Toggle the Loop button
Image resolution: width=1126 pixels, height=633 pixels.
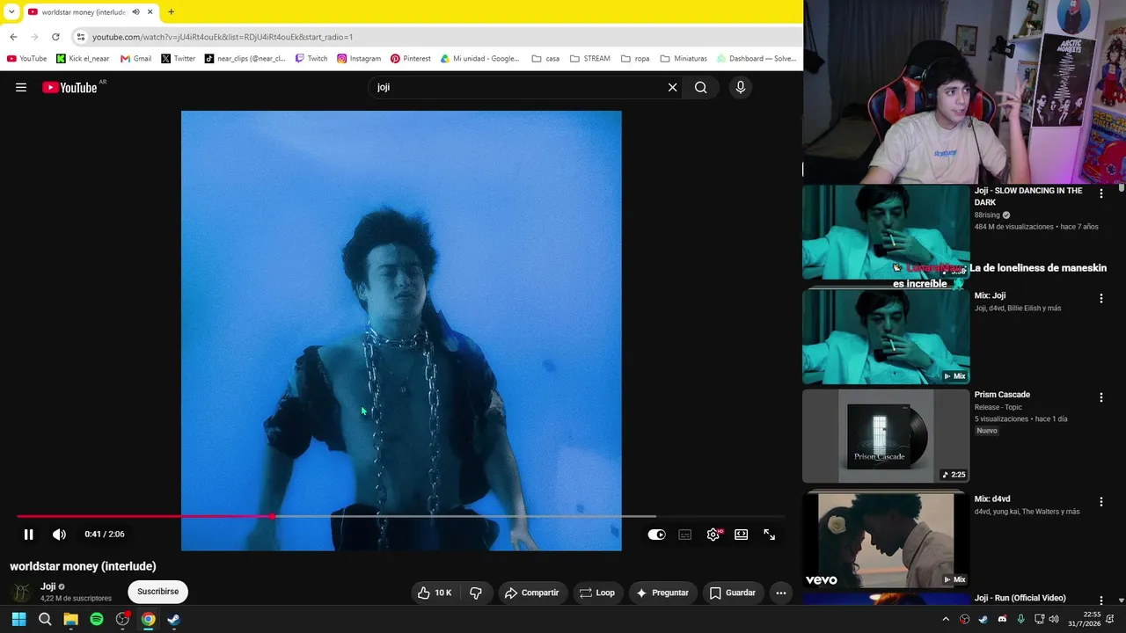click(x=597, y=593)
